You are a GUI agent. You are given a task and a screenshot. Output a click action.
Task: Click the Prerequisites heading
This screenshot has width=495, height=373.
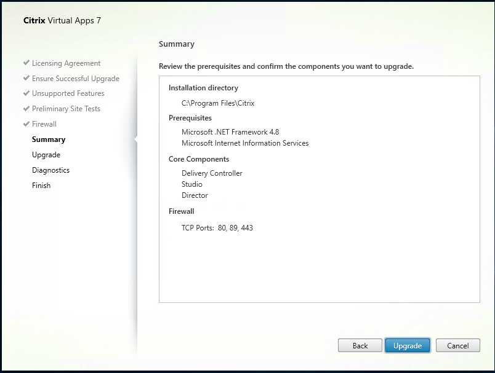[190, 118]
